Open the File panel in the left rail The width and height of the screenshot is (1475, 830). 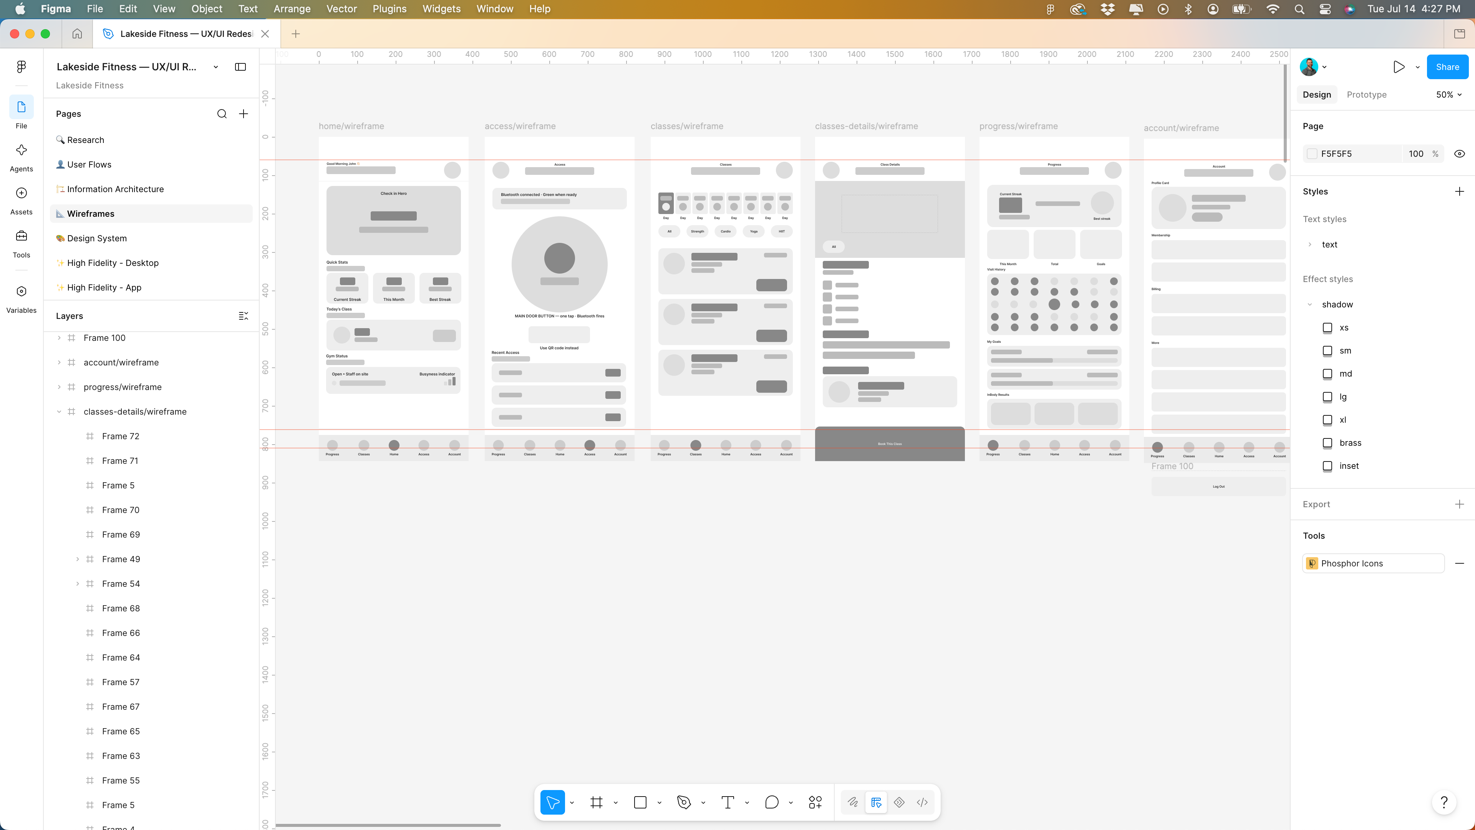pyautogui.click(x=21, y=113)
